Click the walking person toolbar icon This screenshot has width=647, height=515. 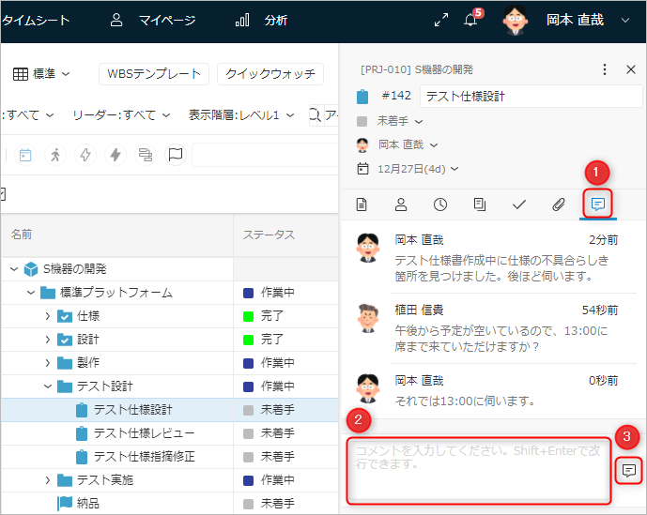tap(55, 155)
